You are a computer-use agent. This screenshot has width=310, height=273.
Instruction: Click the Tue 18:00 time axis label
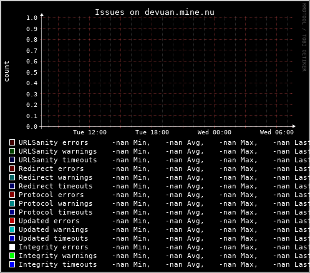click(152, 132)
